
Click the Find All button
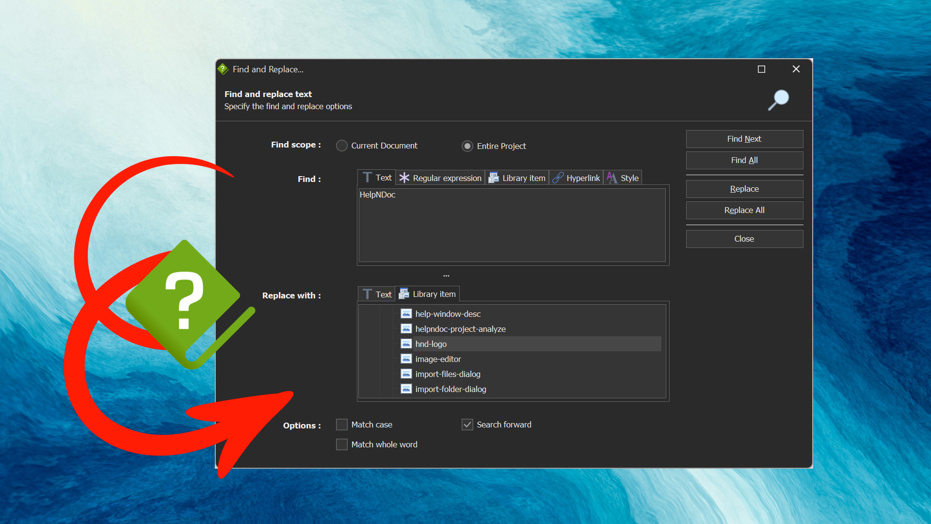(x=744, y=160)
